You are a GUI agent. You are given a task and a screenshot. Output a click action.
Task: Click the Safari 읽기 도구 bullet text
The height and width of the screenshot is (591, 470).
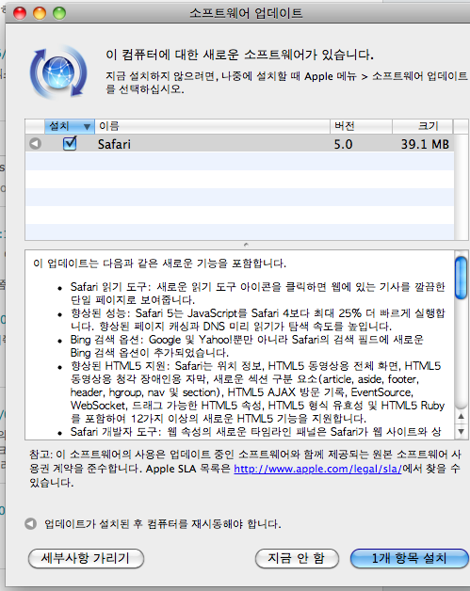[258, 294]
